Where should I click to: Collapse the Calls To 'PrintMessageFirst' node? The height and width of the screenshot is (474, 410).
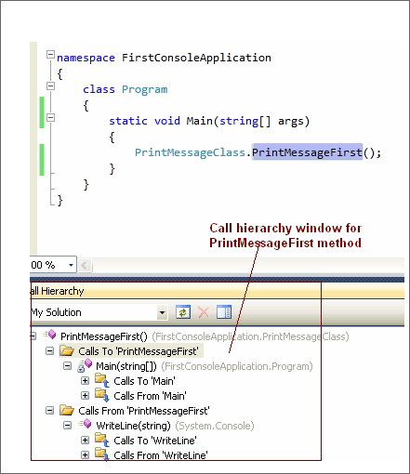[x=49, y=351]
